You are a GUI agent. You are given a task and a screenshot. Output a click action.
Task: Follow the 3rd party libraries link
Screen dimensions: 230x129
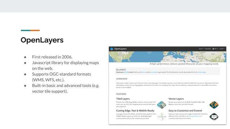(x=194, y=116)
